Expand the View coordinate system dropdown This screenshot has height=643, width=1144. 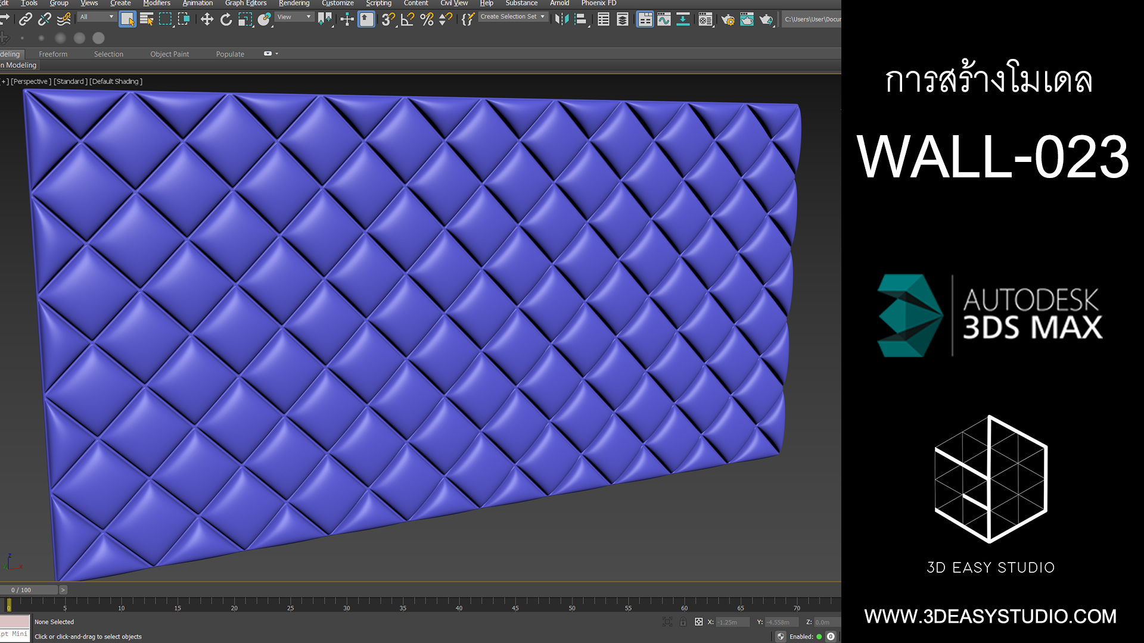[294, 17]
